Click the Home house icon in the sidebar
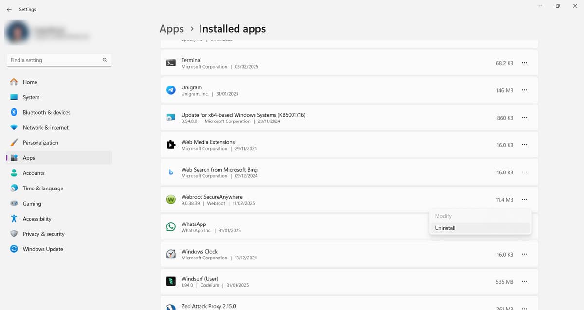 [x=14, y=82]
